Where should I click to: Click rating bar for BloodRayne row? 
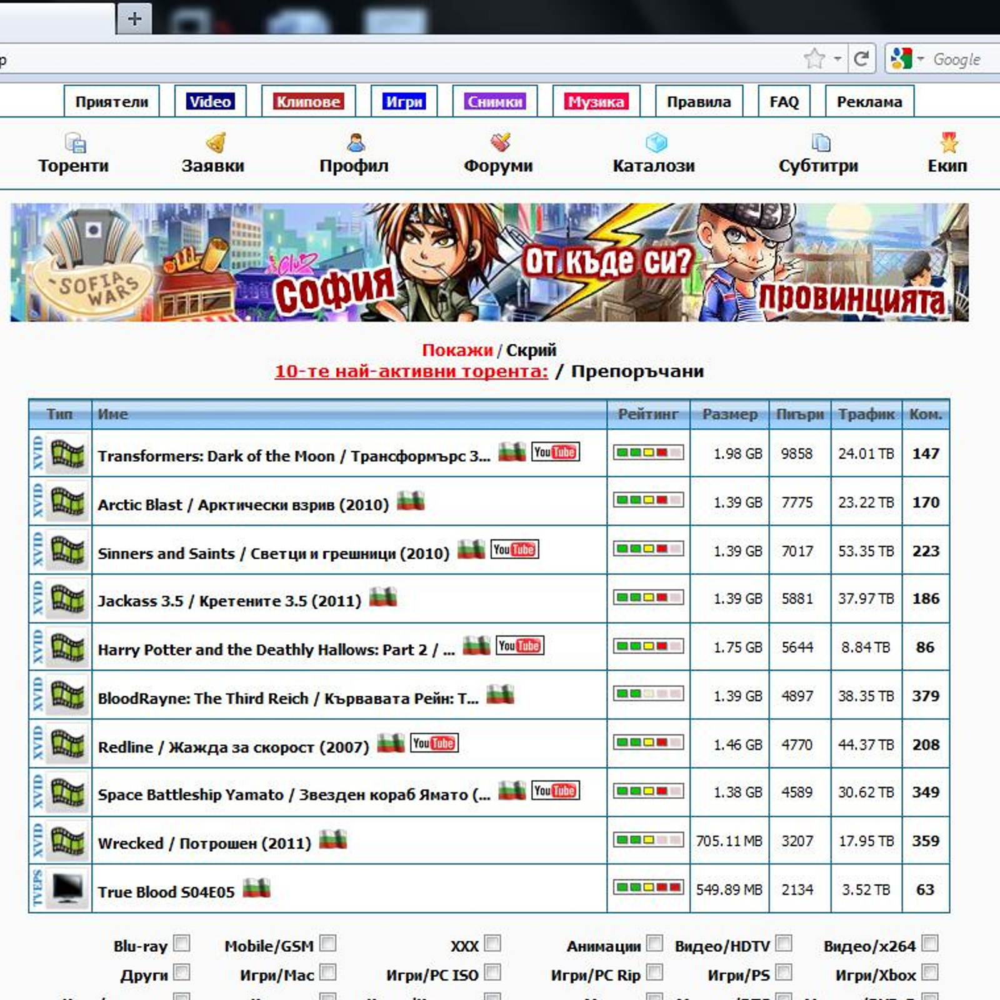click(648, 694)
